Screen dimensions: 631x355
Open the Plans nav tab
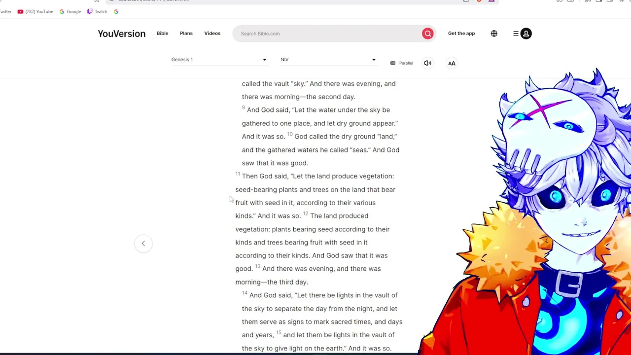pos(186,33)
